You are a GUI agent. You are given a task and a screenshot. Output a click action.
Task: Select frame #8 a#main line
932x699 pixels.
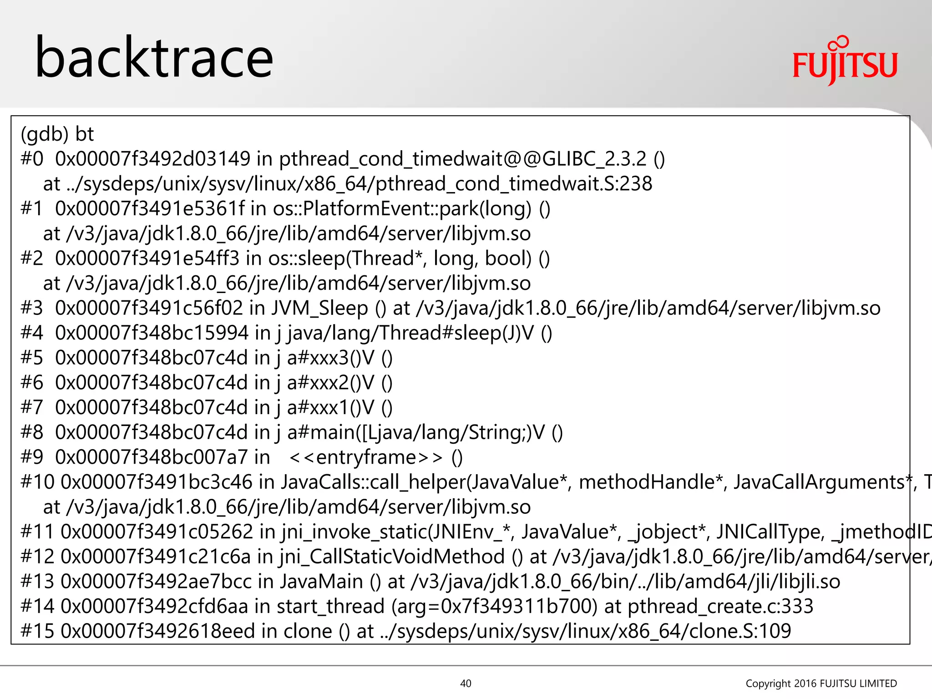[x=292, y=432]
